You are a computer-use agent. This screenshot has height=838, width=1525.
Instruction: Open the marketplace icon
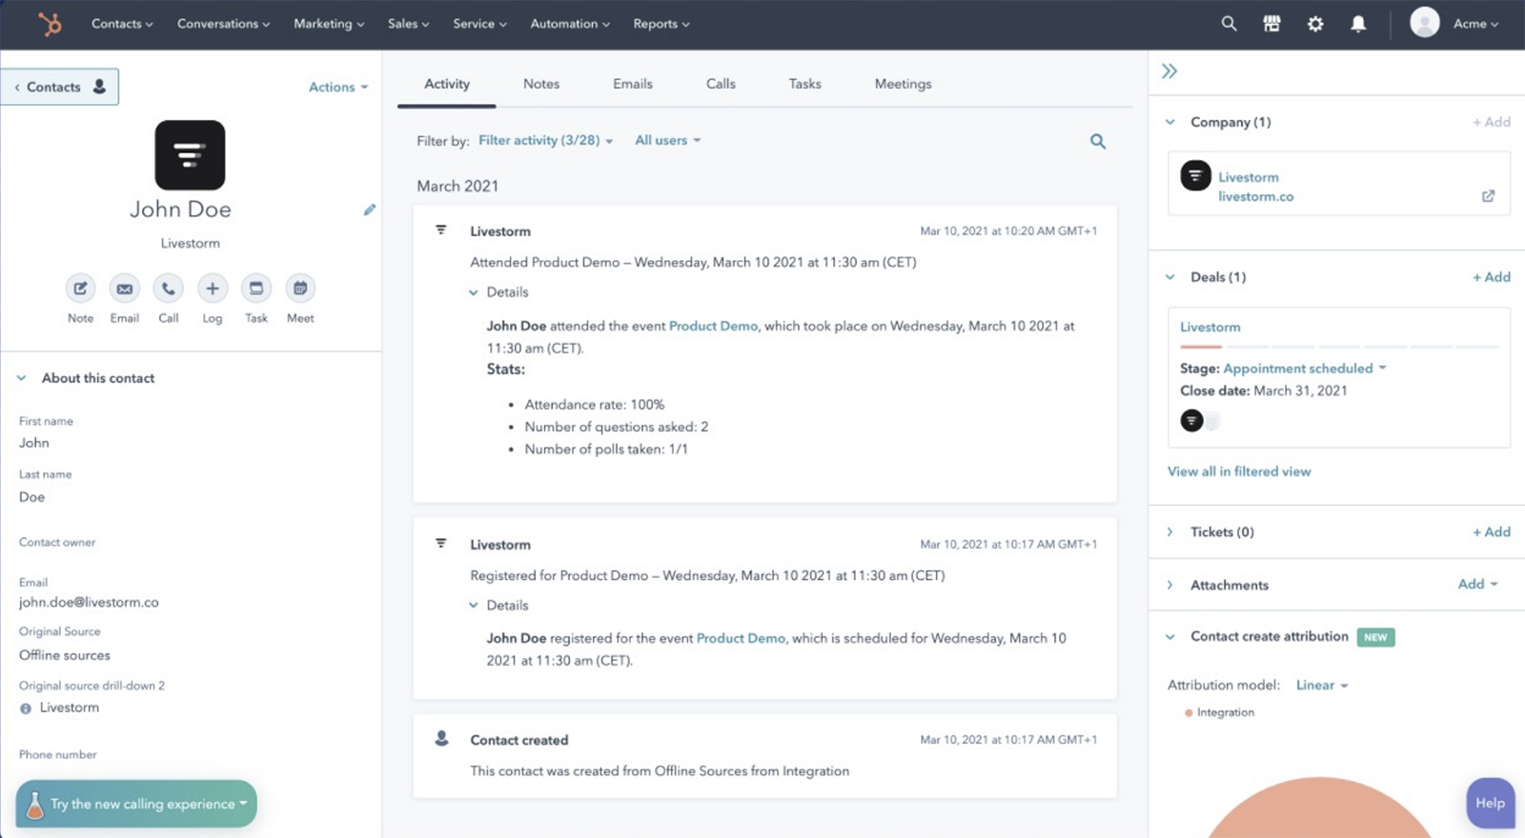pos(1271,24)
